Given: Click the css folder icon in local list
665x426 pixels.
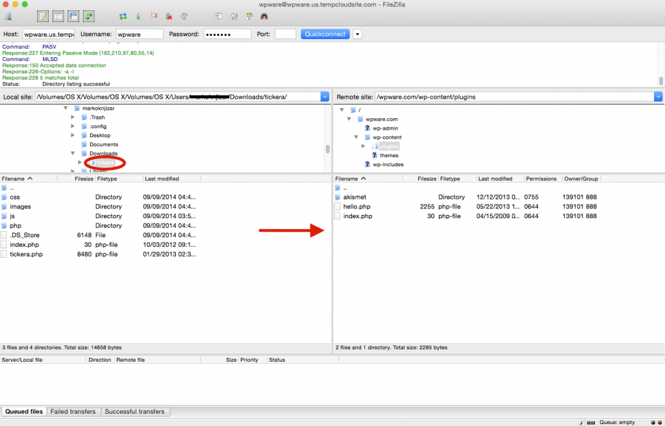Looking at the screenshot, I should tap(5, 197).
